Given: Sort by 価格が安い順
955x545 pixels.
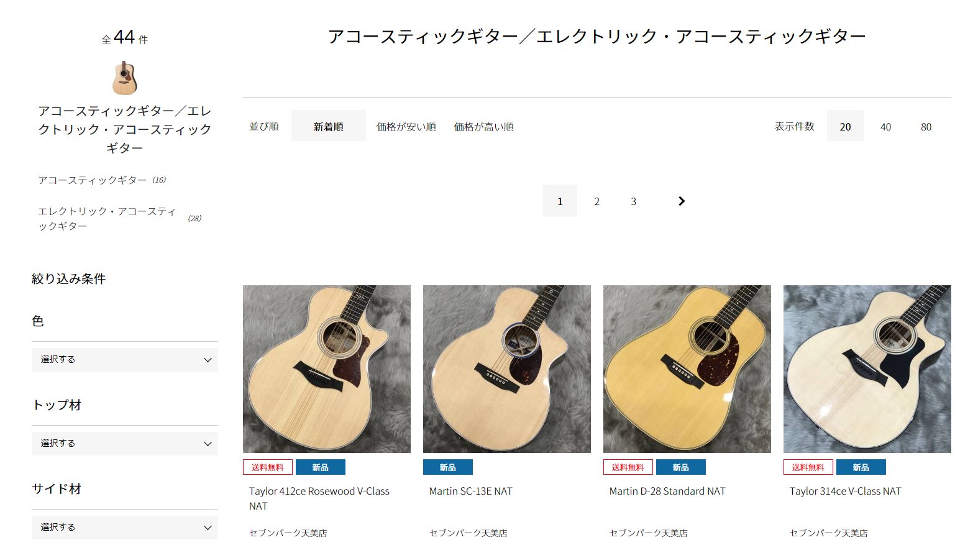Looking at the screenshot, I should (406, 127).
